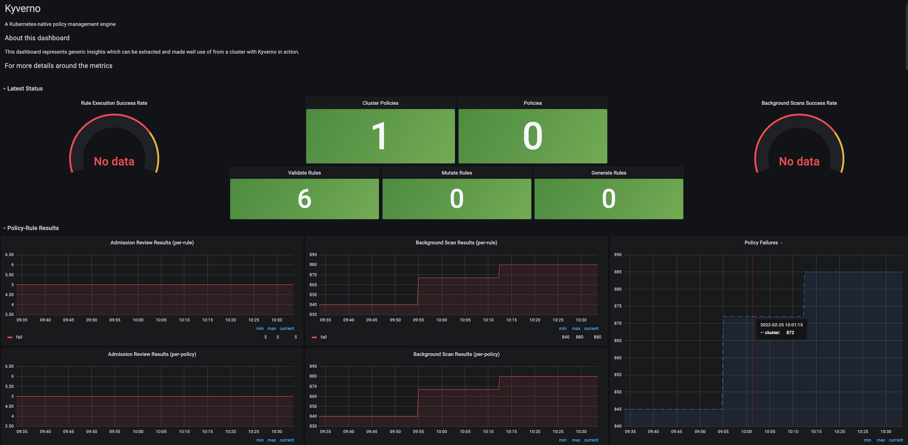Image resolution: width=908 pixels, height=445 pixels.
Task: Click "A Kubernetes-native policy management engine" subtitle
Action: coord(60,24)
